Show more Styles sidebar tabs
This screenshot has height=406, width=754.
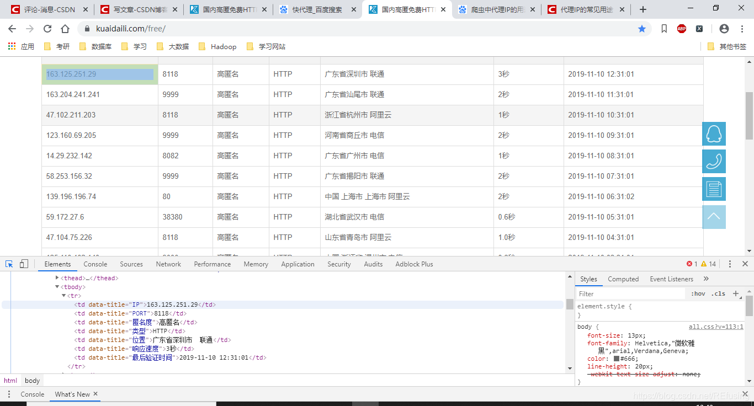706,279
